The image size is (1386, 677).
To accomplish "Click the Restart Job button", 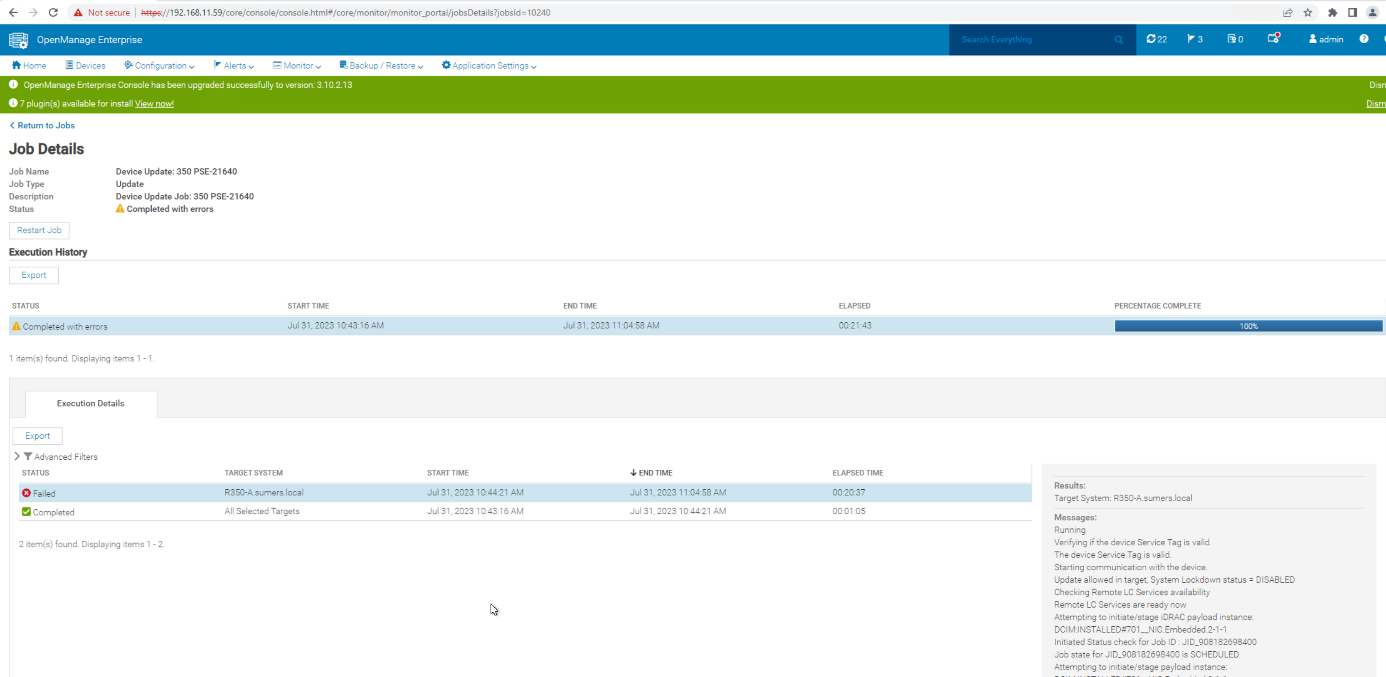I will pyautogui.click(x=39, y=230).
